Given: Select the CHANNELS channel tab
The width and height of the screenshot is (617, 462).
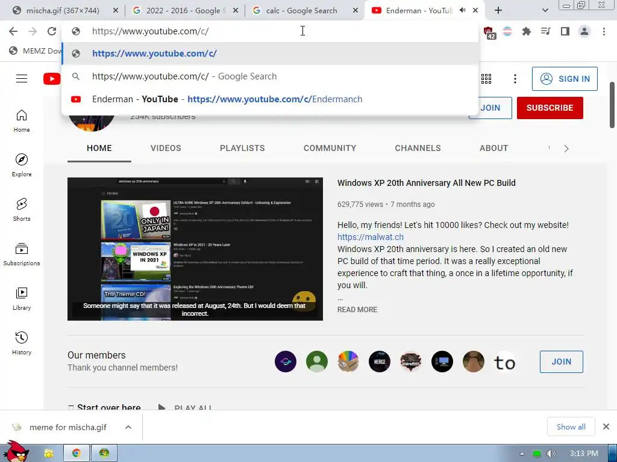Looking at the screenshot, I should (x=418, y=148).
